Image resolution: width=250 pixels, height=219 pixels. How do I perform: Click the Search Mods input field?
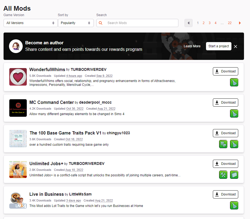(x=137, y=23)
